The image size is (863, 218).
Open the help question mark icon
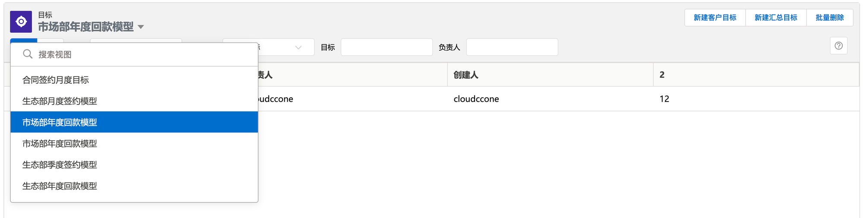tap(838, 46)
